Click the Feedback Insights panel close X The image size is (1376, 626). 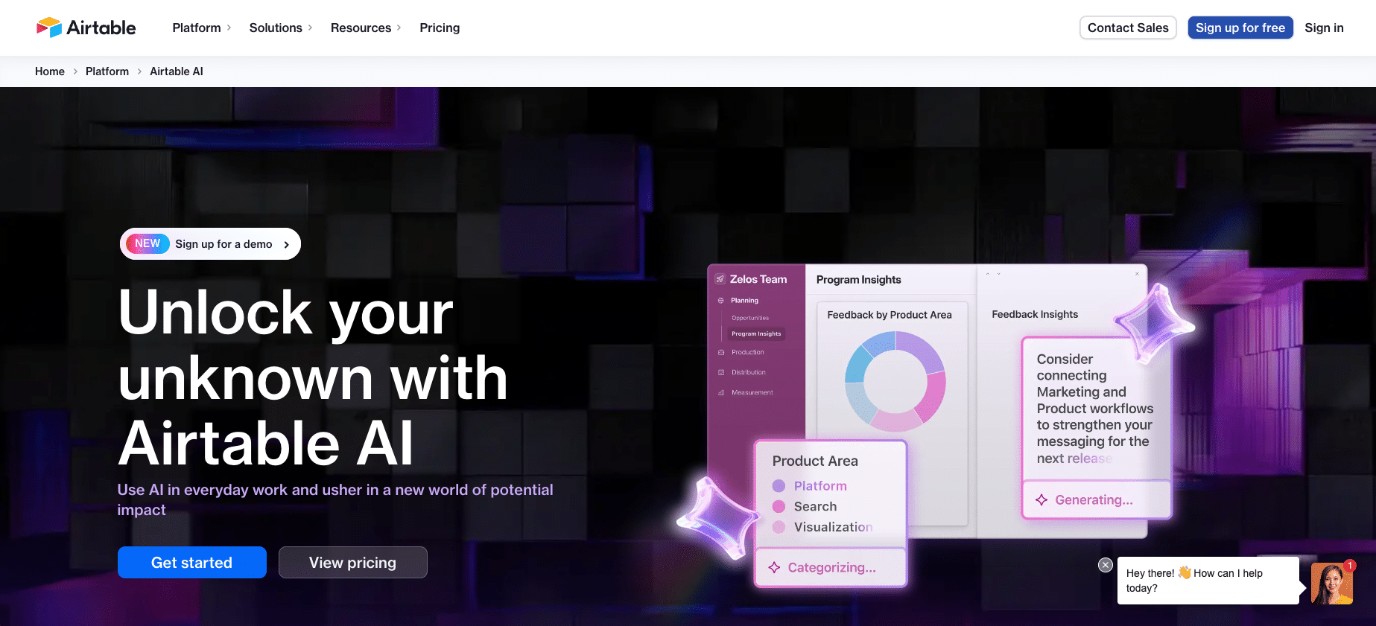coord(1137,274)
